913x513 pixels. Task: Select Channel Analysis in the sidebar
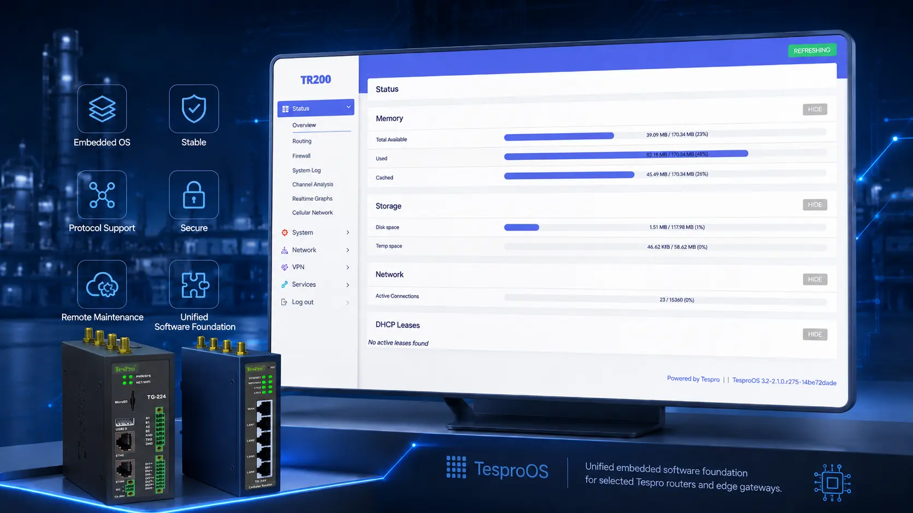[x=312, y=184]
